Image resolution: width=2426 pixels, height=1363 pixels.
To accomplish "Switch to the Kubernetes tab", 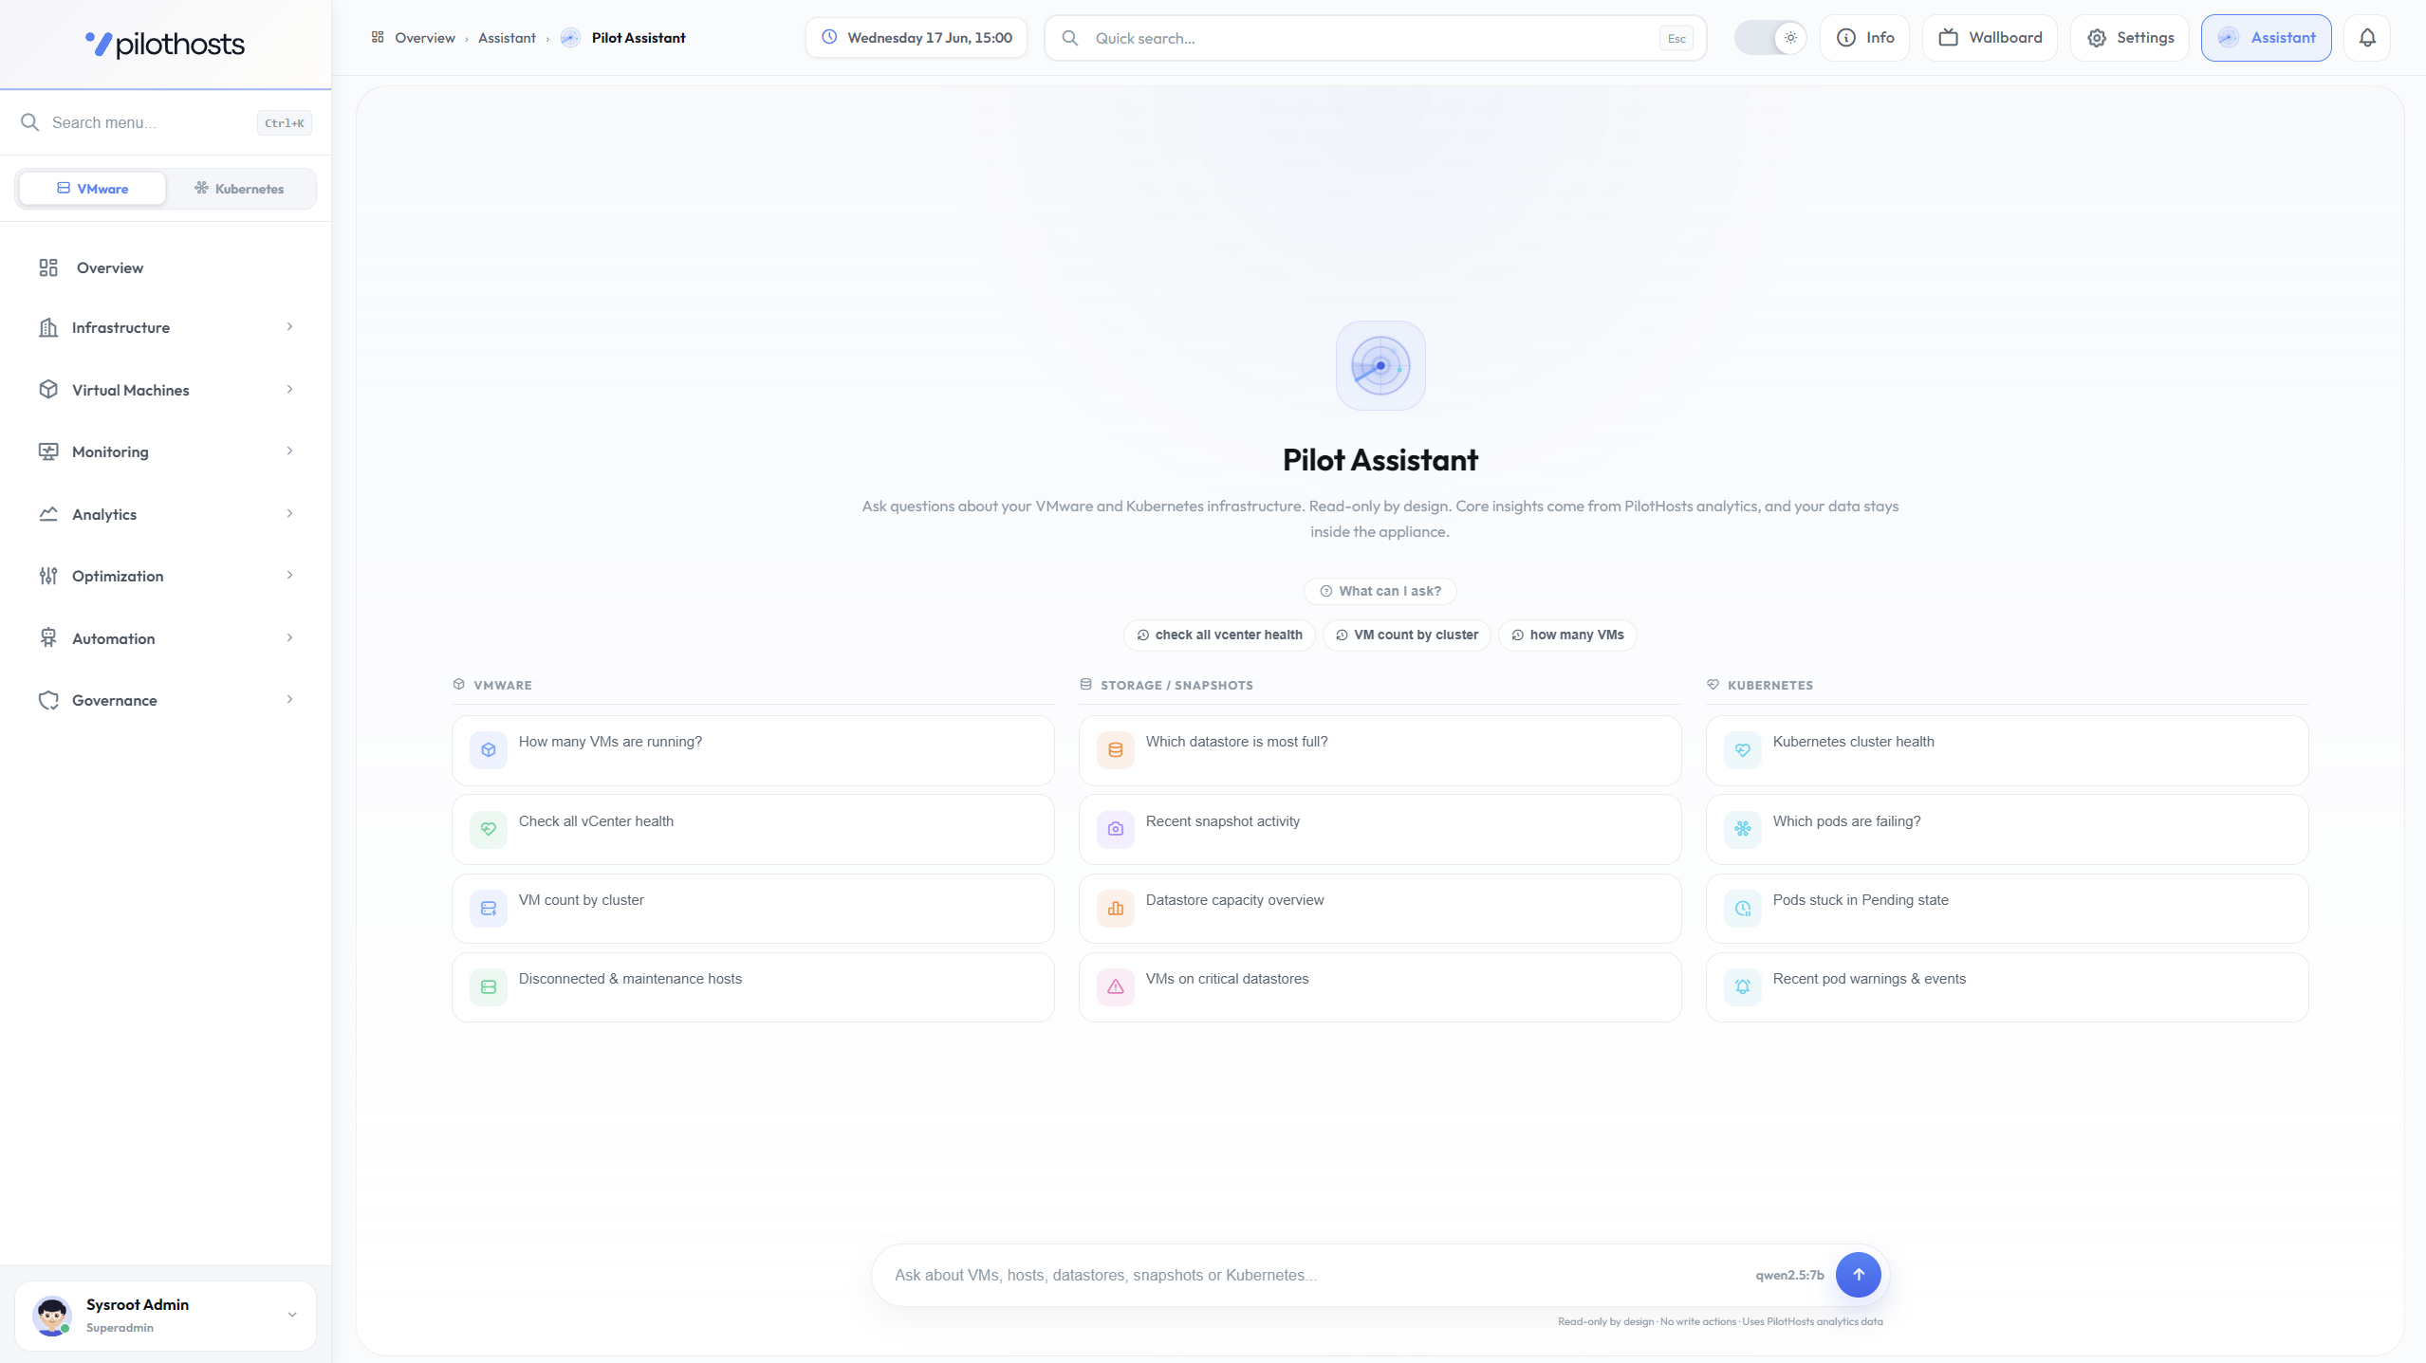I will [239, 189].
